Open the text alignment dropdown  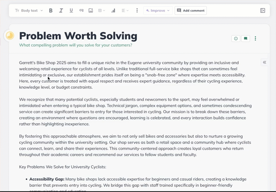click(125, 10)
